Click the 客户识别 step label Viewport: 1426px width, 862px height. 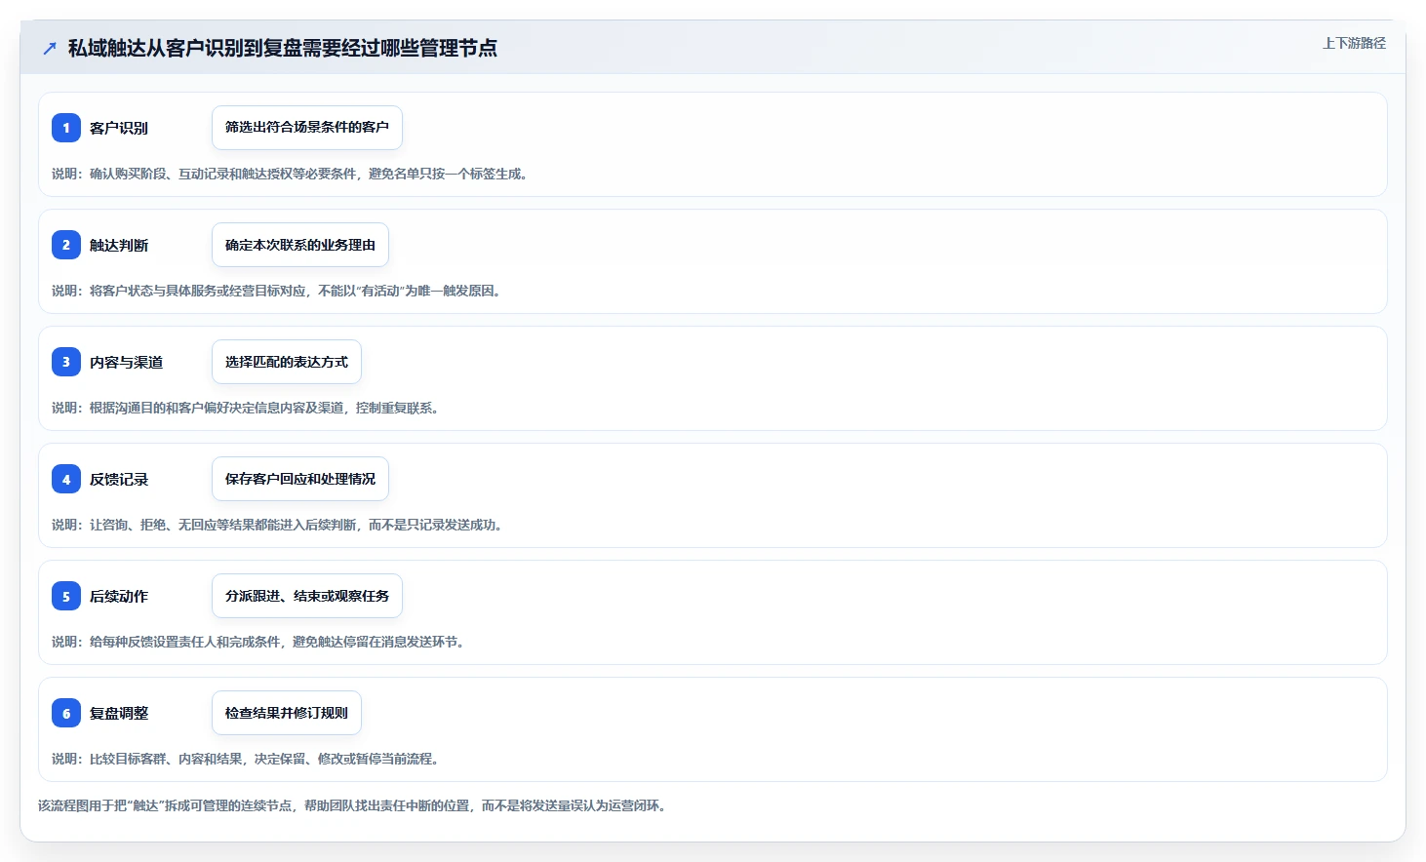pyautogui.click(x=119, y=128)
